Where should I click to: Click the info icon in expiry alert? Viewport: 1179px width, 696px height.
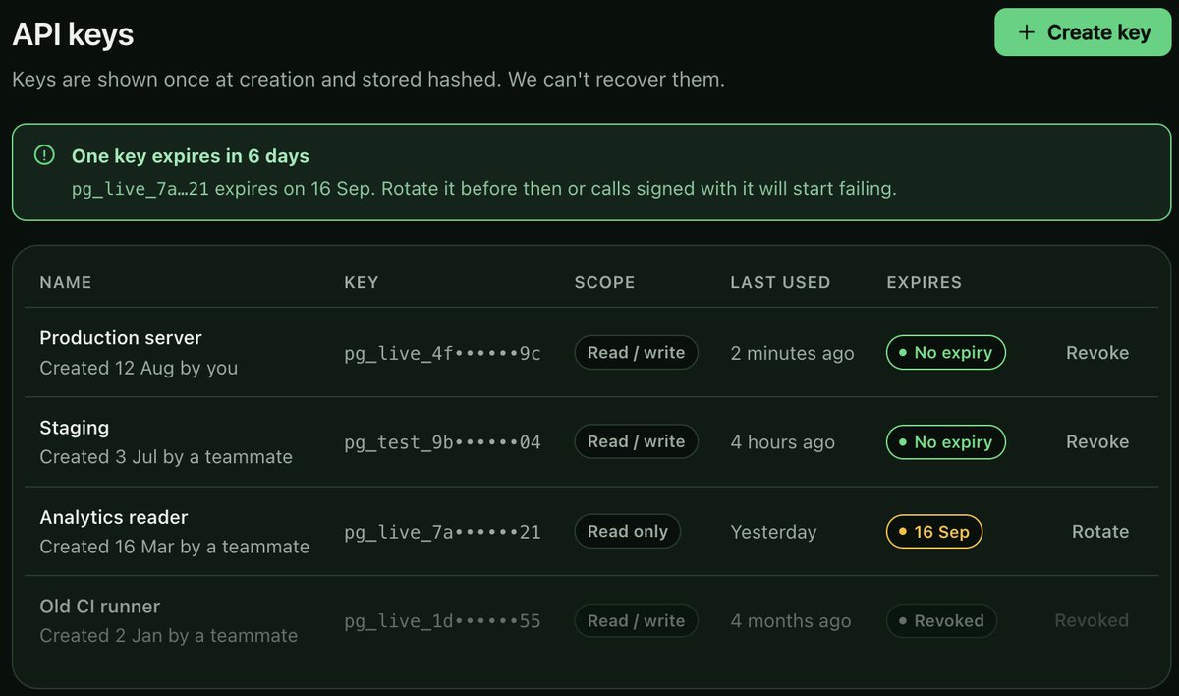click(x=44, y=155)
